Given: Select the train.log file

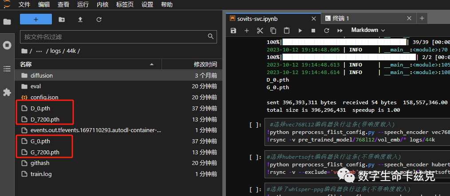Looking at the screenshot, I should click(118, 174).
